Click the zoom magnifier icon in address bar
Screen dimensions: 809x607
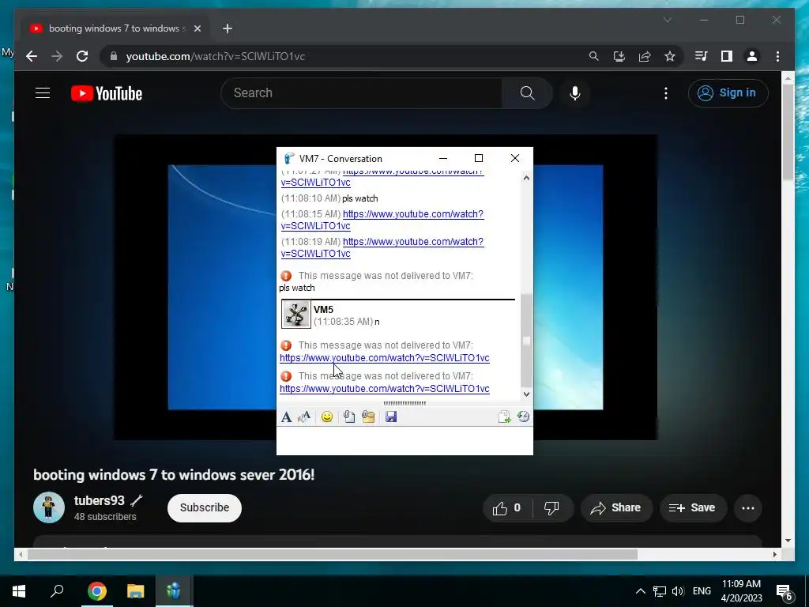[x=594, y=56]
